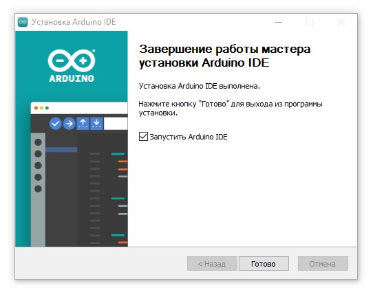
Task: Click the disabled "< Назад" button
Action: tap(212, 264)
